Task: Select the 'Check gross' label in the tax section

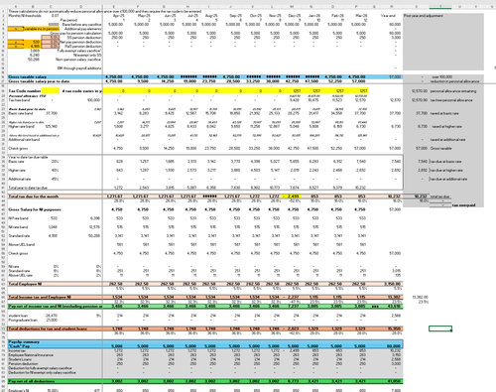Action: coord(18,148)
